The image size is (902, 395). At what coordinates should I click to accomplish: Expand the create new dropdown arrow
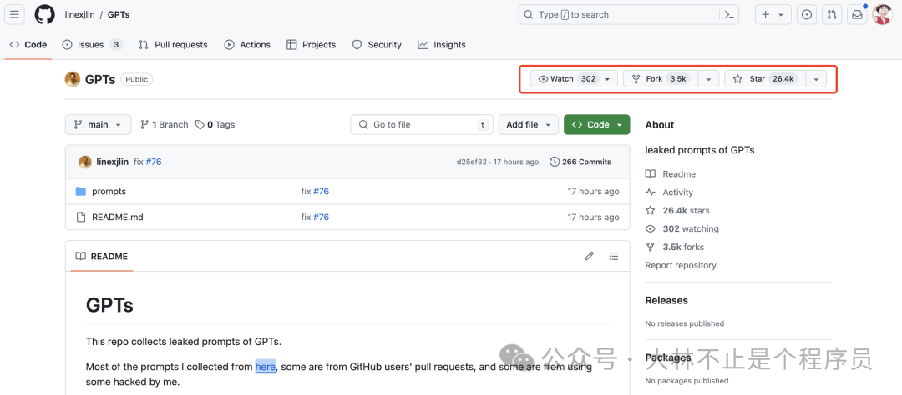click(x=781, y=15)
